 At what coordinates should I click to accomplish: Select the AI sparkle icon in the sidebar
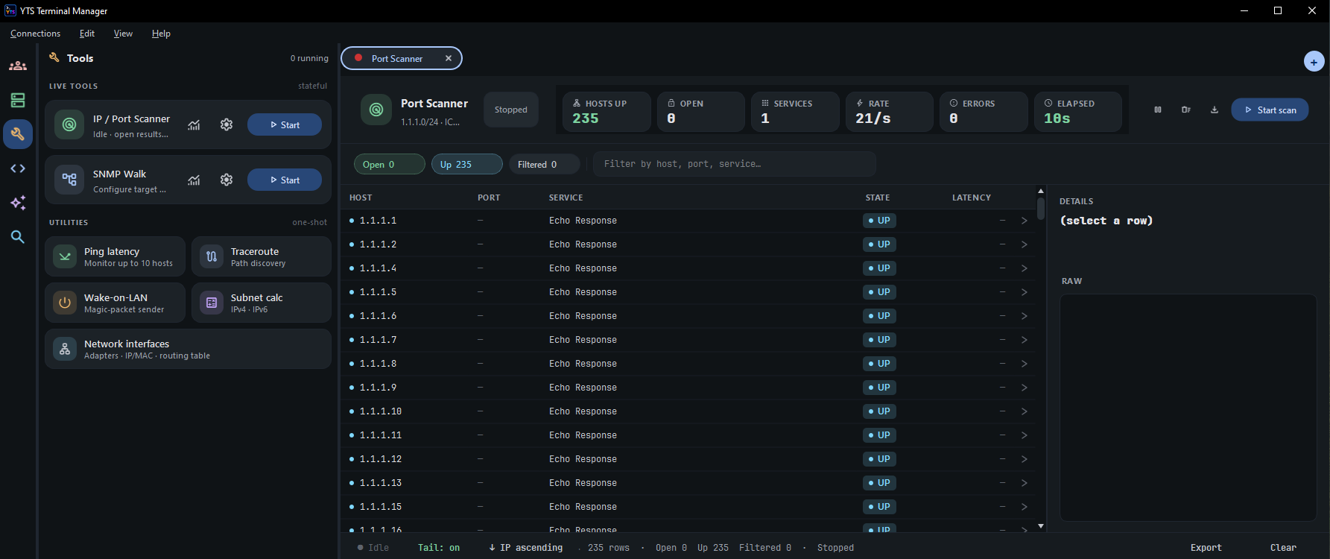(18, 203)
